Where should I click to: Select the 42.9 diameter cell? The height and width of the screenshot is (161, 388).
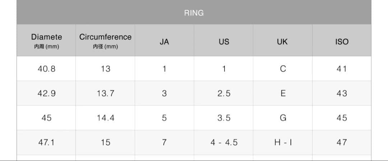click(x=46, y=93)
